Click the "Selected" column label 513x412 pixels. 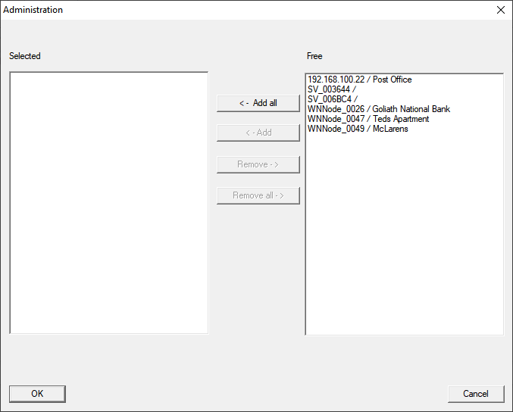25,56
